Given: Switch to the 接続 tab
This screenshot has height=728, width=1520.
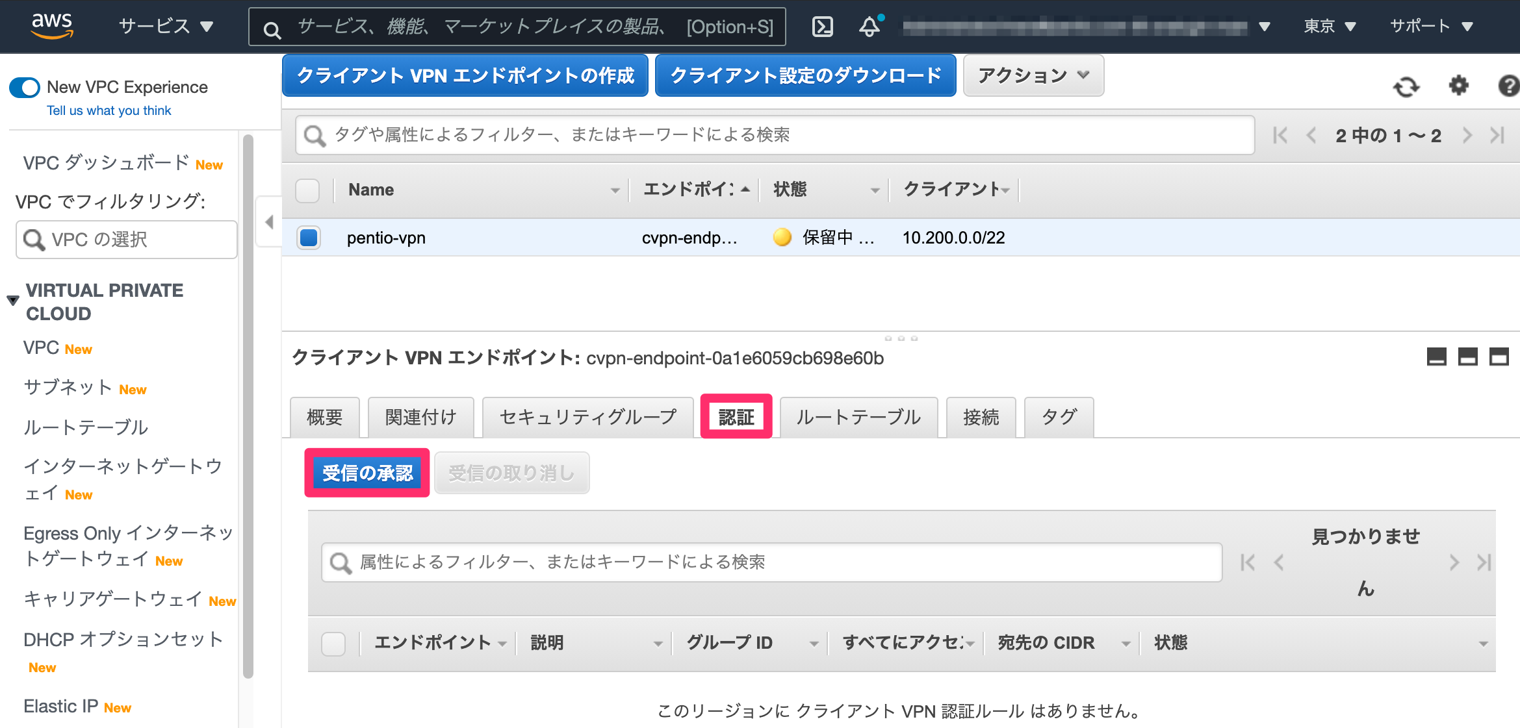Looking at the screenshot, I should (981, 417).
